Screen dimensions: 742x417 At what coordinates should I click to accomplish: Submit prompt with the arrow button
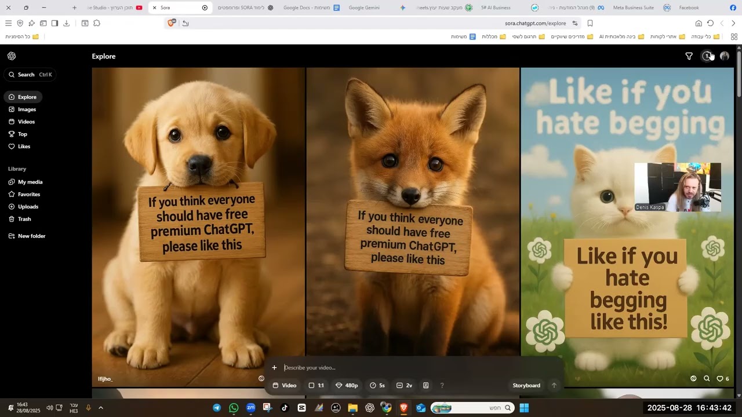tap(554, 386)
